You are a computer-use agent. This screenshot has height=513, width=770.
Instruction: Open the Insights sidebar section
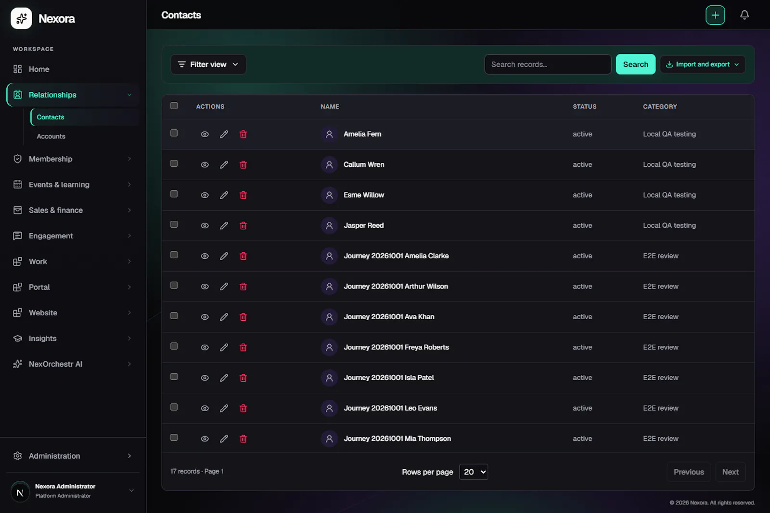click(x=73, y=338)
